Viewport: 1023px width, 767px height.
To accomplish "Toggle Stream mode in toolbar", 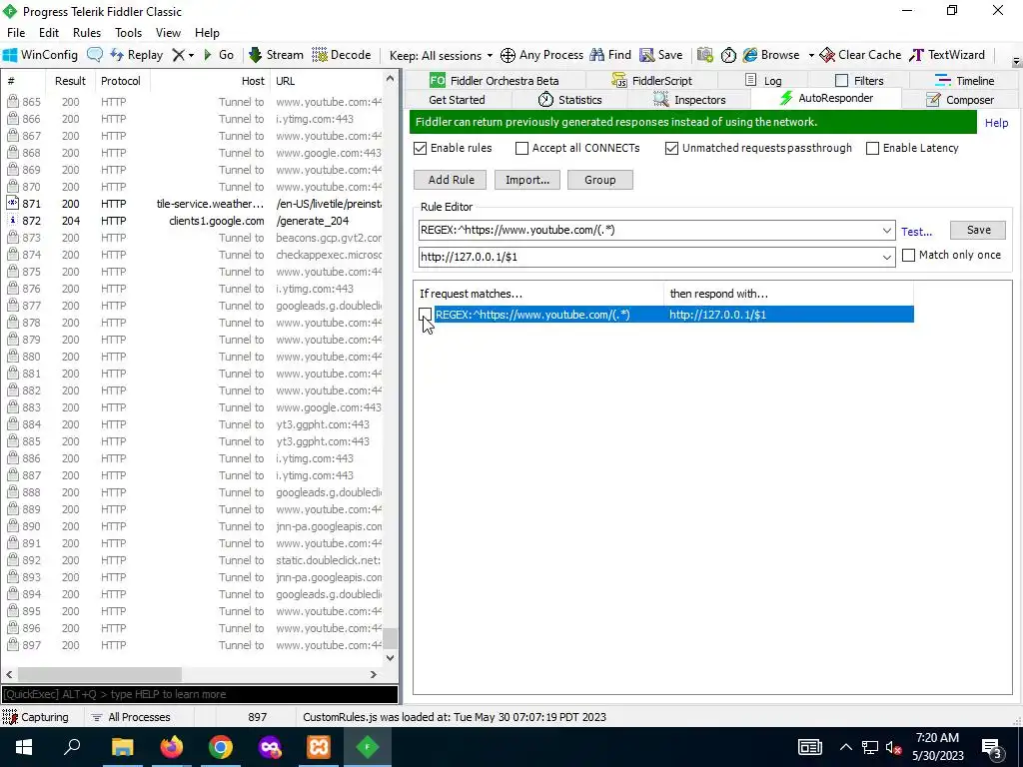I will (276, 55).
